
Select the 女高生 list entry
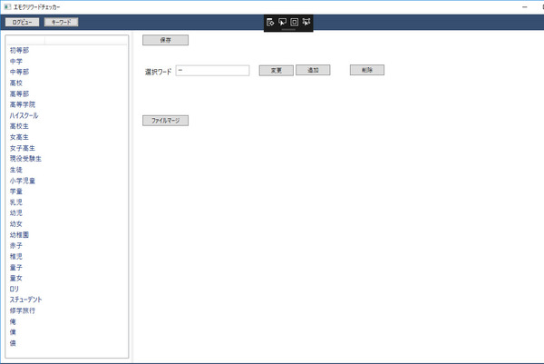(19, 137)
